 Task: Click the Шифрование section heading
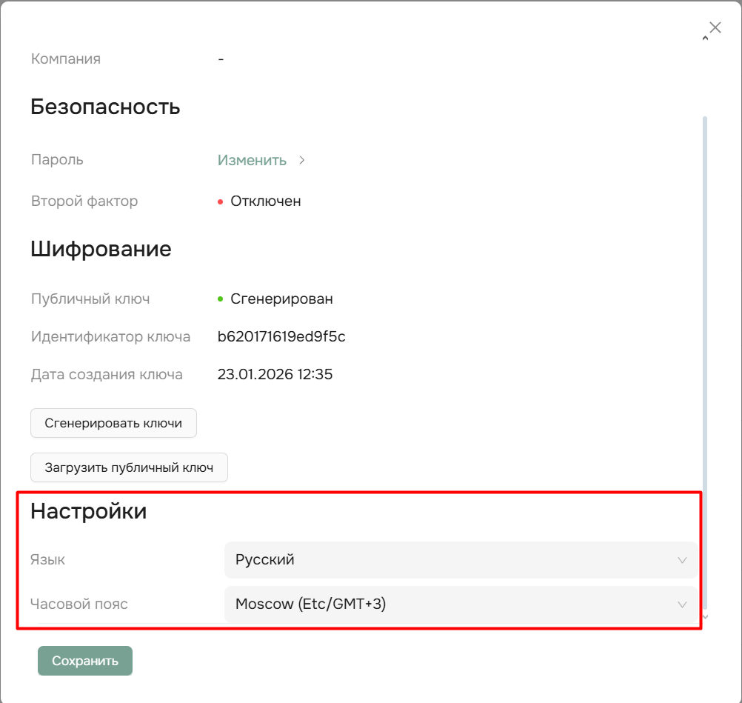pyautogui.click(x=101, y=249)
